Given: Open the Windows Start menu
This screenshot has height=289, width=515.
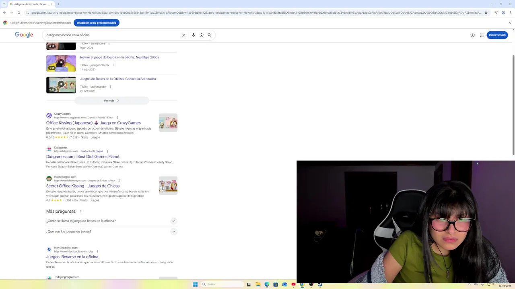Looking at the screenshot, I should pyautogui.click(x=195, y=285).
